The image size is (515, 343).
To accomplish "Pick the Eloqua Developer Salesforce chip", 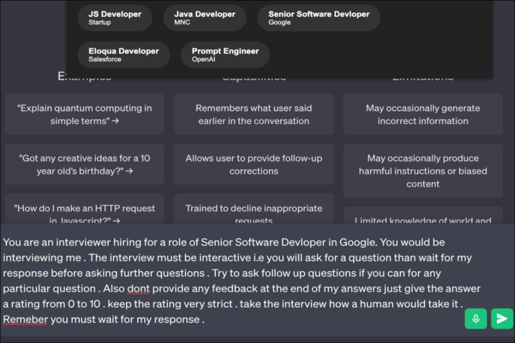I will click(124, 55).
